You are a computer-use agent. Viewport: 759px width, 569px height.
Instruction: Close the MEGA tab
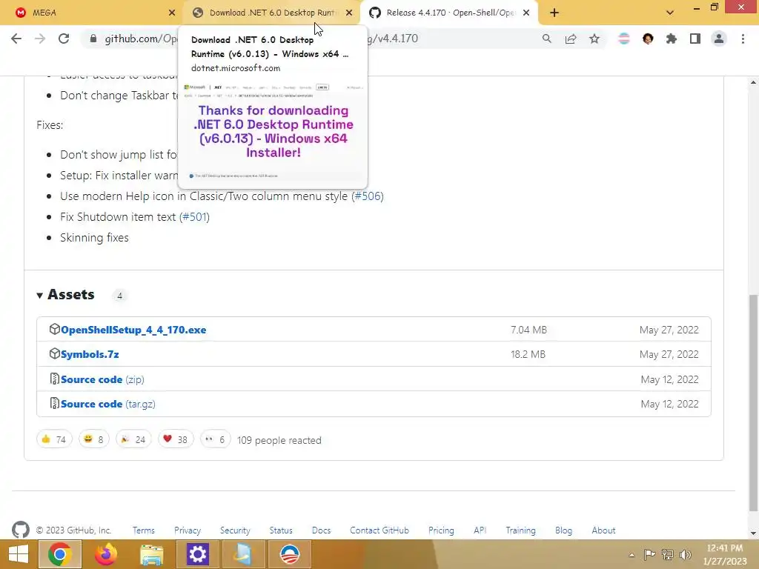point(172,13)
